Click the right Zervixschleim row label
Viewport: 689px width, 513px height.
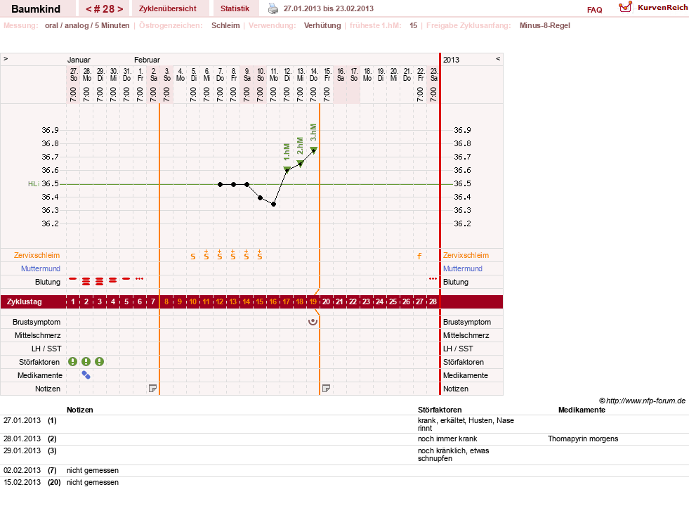[466, 255]
